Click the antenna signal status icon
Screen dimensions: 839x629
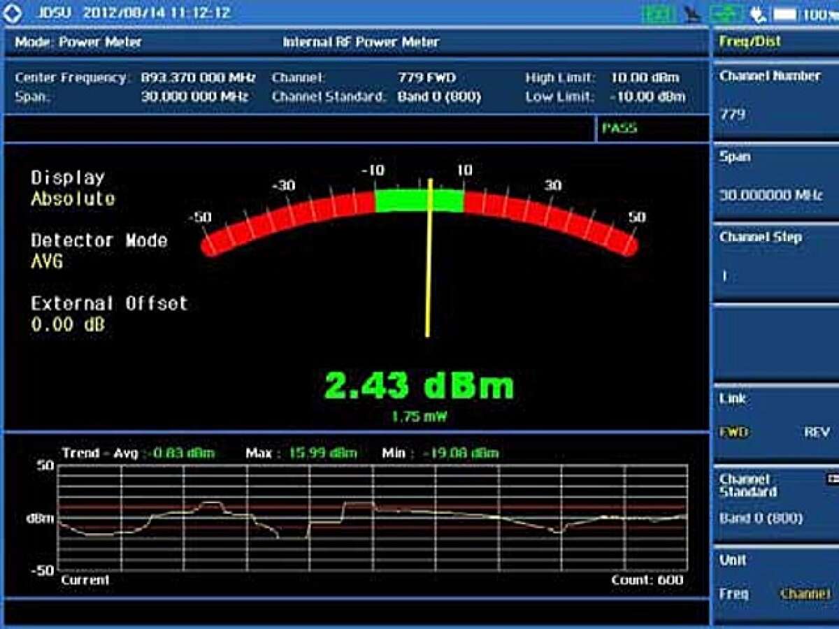(x=692, y=15)
